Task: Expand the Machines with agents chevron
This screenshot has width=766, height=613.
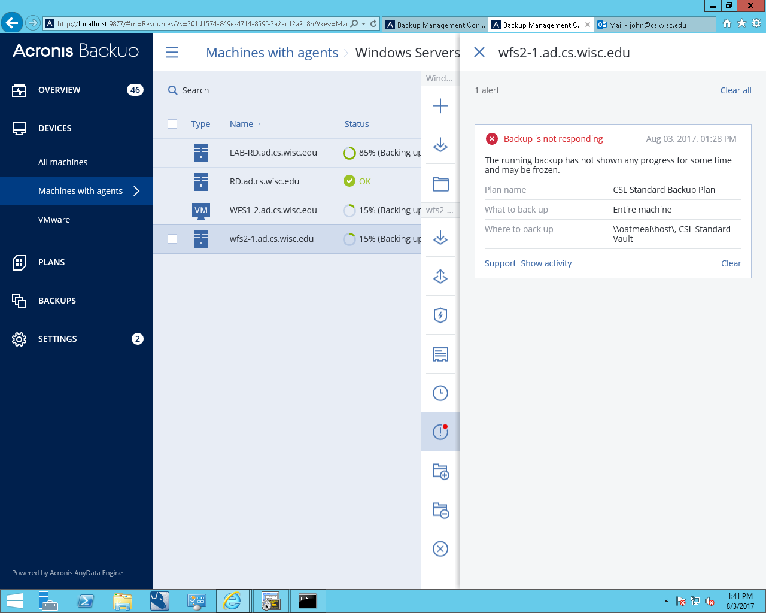Action: [136, 191]
